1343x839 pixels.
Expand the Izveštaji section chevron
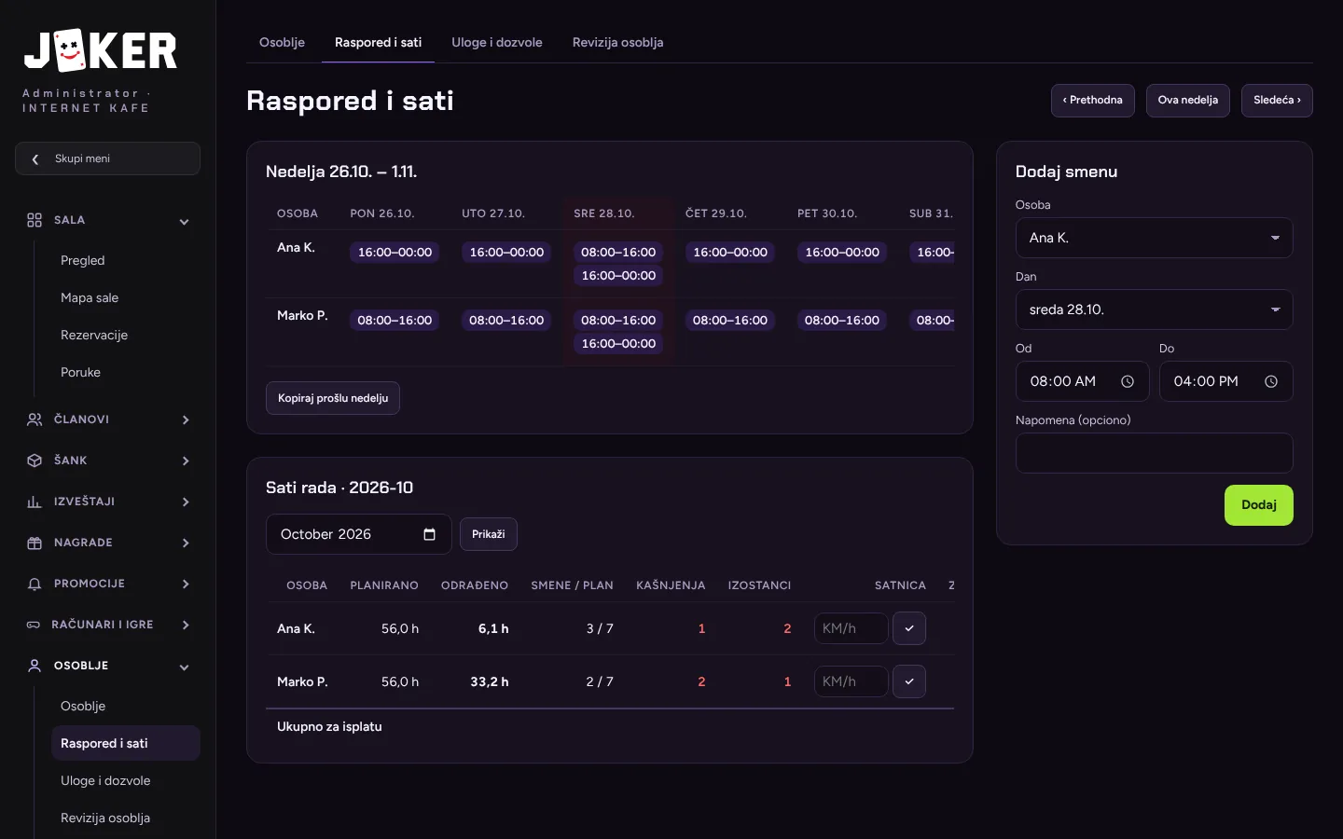(x=186, y=502)
